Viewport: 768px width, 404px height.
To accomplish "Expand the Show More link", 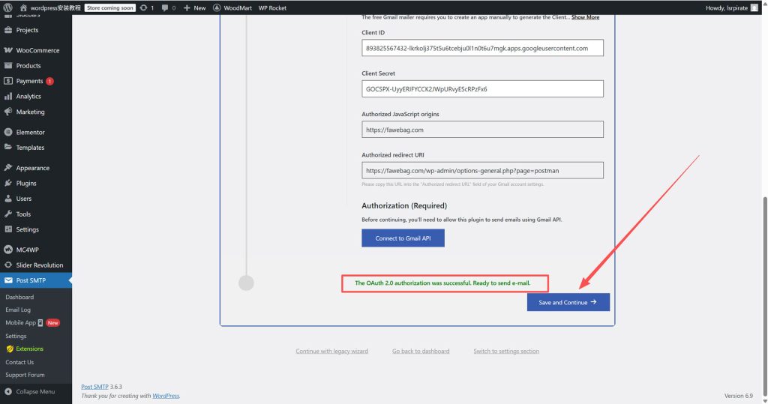I will click(x=585, y=17).
